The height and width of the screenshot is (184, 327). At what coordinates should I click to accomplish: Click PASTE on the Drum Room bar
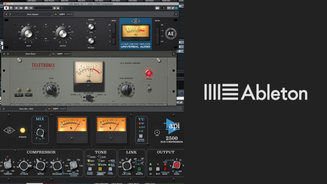click(x=67, y=54)
